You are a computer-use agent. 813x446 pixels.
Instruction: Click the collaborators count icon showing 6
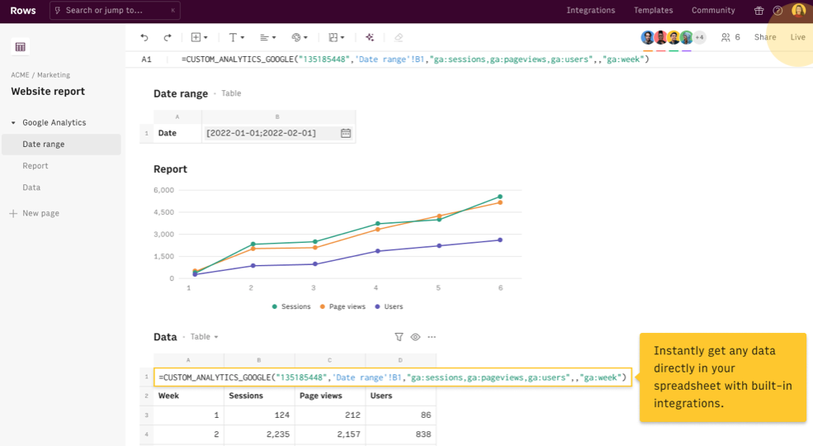pos(730,37)
